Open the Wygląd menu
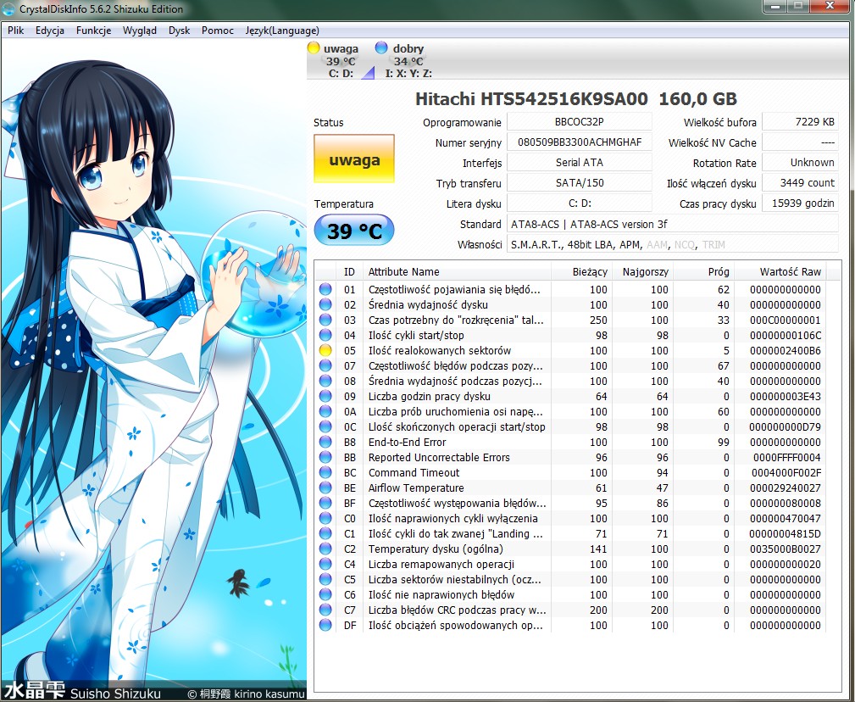The height and width of the screenshot is (702, 855). click(140, 31)
